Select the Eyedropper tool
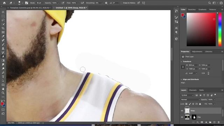This screenshot has height=126, width=224. click(x=3, y=36)
